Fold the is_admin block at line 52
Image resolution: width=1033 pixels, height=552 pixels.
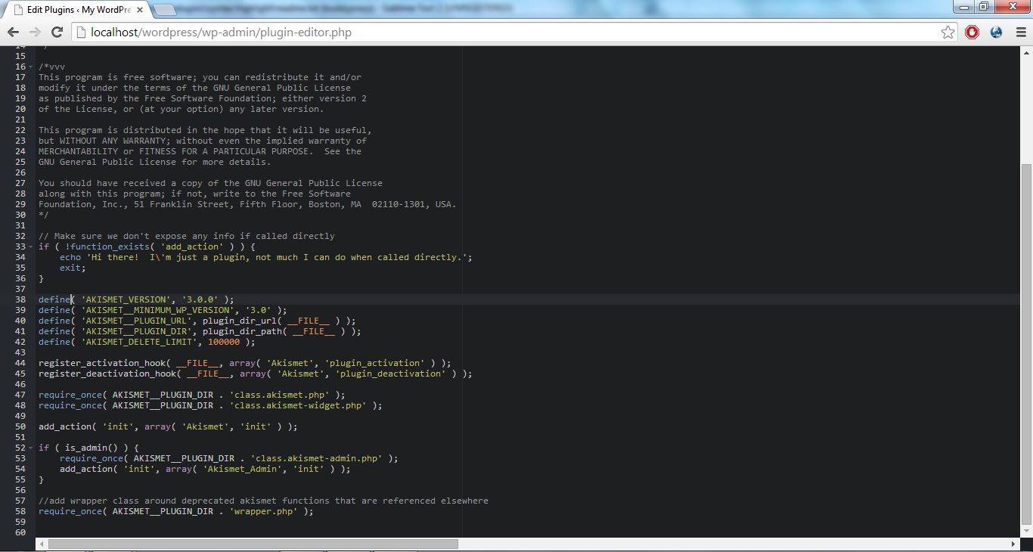[31, 448]
